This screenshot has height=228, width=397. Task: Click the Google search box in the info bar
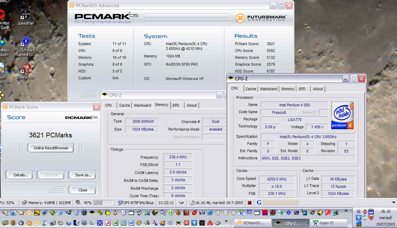coord(280,202)
